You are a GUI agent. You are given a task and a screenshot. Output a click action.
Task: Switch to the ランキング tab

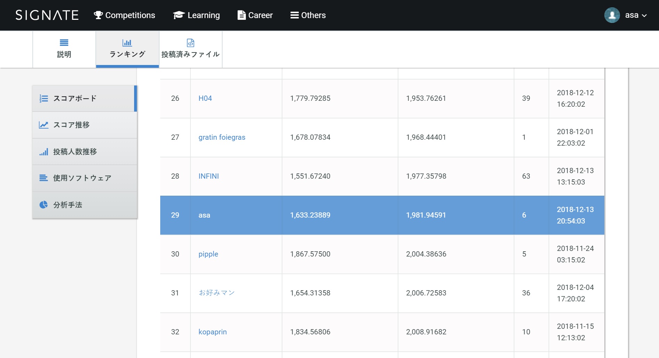[127, 49]
